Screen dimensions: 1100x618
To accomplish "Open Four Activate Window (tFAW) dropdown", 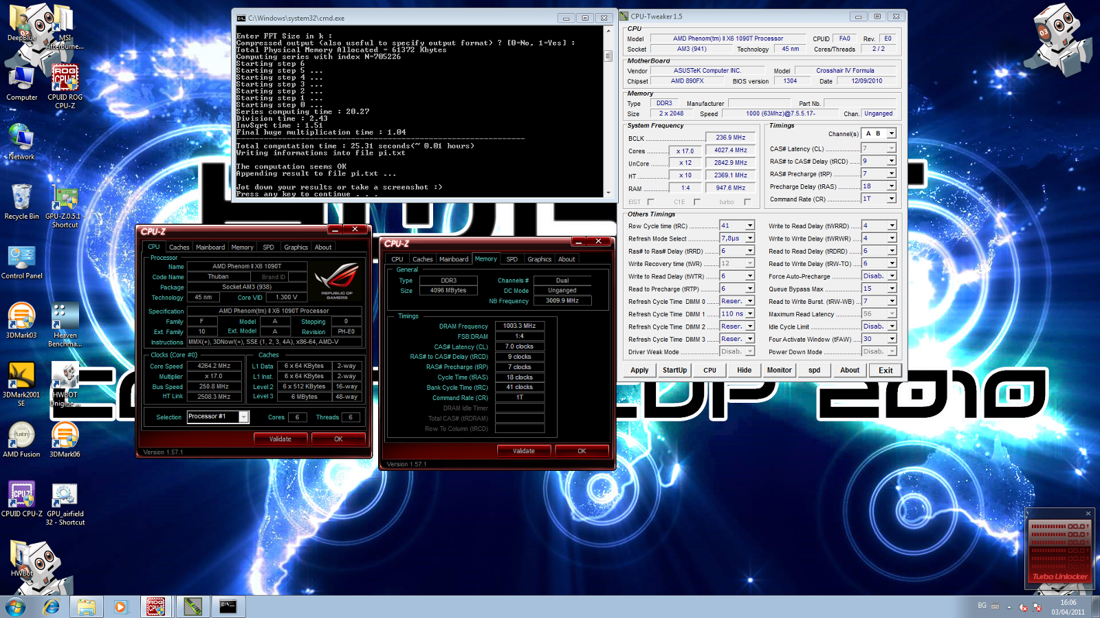I will pyautogui.click(x=892, y=339).
